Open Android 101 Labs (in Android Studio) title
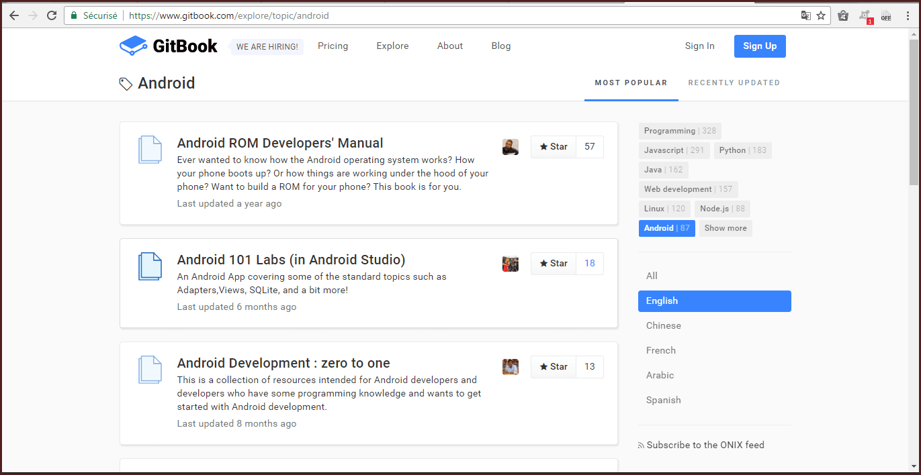Screen dimensions: 921x475 pyautogui.click(x=291, y=260)
